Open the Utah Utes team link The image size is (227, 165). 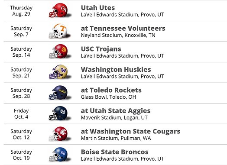coord(98,8)
